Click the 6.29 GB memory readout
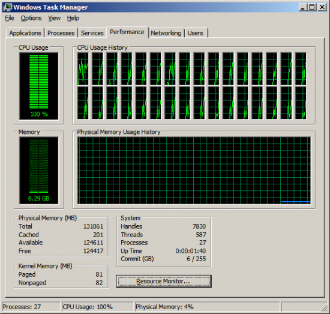 point(39,198)
